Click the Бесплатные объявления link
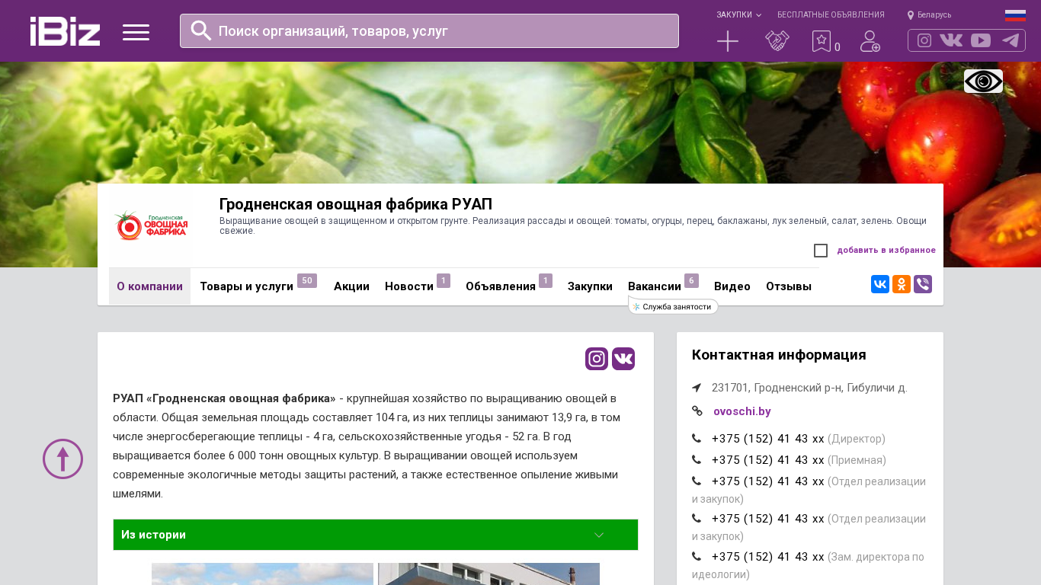 831,14
